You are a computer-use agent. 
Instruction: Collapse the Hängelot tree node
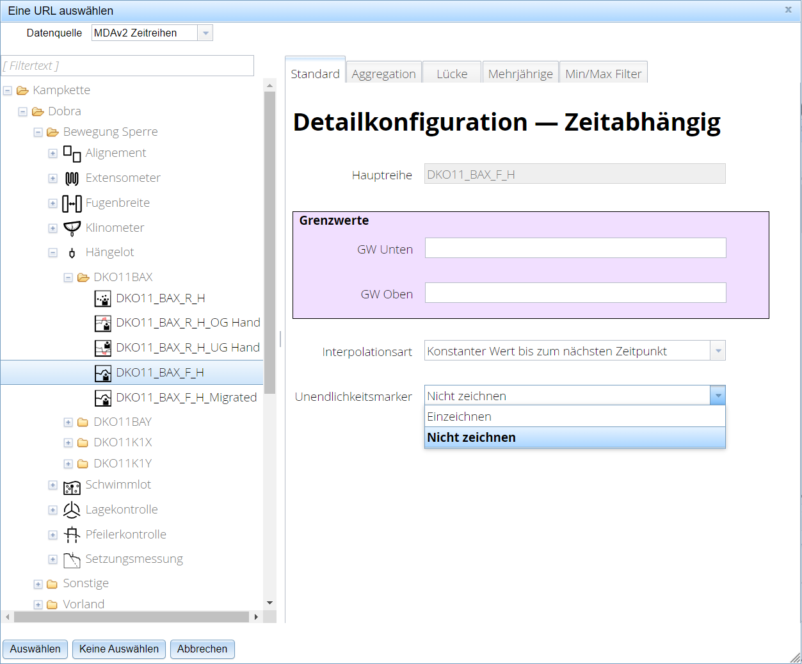[x=53, y=253]
